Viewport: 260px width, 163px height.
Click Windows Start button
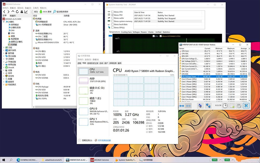[x=3, y=160]
